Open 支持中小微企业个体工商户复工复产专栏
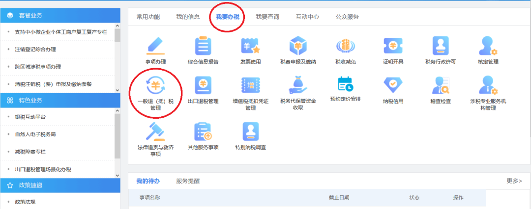The image size is (531, 209). (61, 32)
